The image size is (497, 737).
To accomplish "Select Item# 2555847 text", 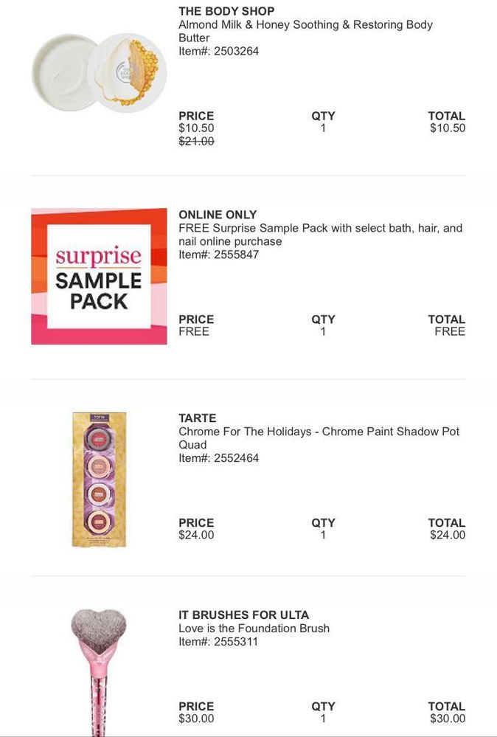I will click(x=218, y=255).
